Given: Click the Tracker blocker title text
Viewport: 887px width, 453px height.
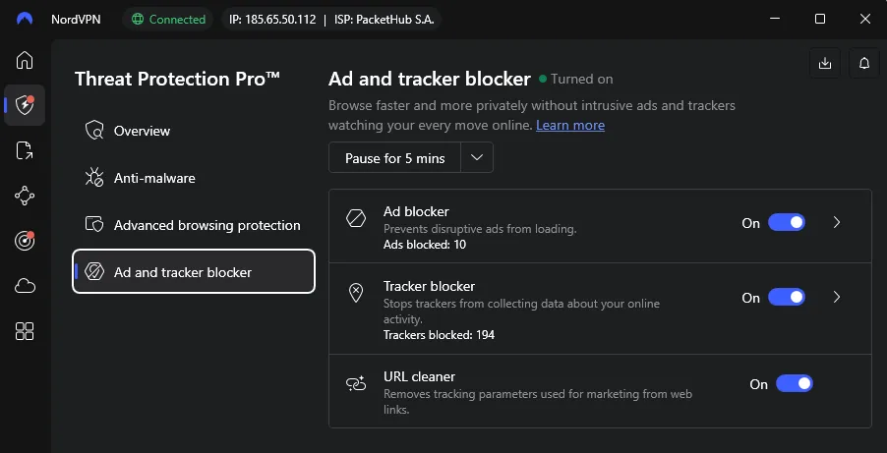Looking at the screenshot, I should click(429, 286).
